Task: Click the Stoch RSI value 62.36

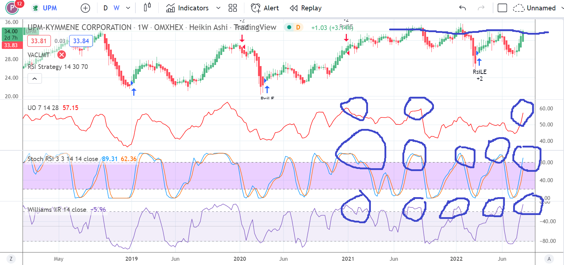Action: pos(129,159)
